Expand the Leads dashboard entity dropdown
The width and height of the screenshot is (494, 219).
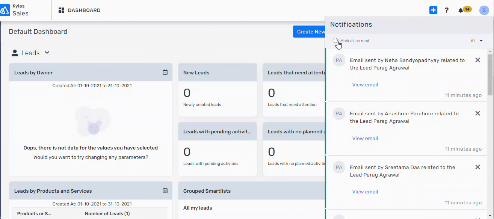pyautogui.click(x=47, y=53)
